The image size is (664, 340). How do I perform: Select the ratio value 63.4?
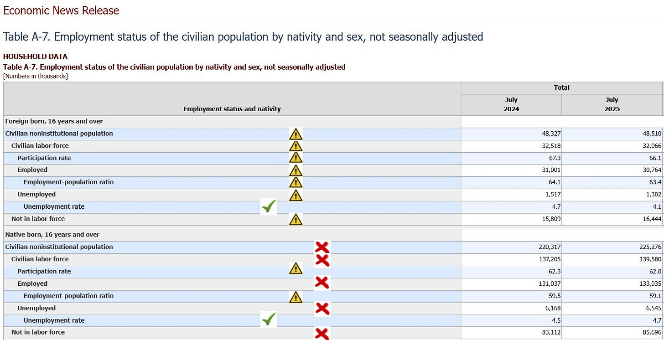click(655, 182)
